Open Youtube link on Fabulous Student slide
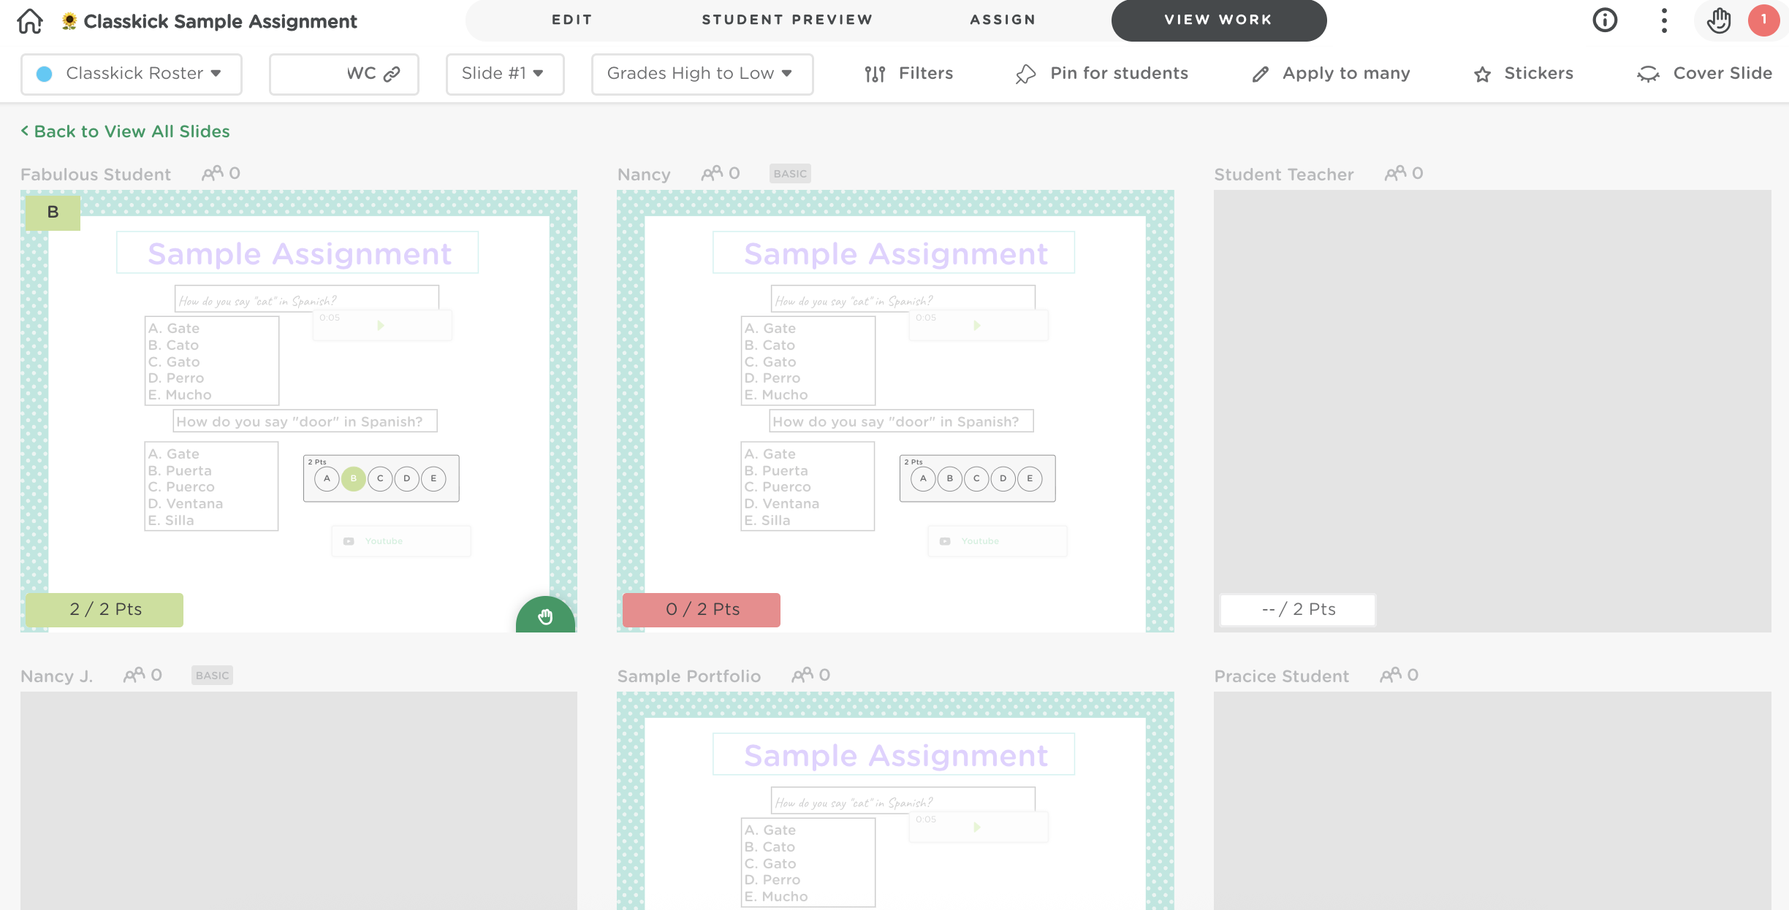 coord(401,541)
